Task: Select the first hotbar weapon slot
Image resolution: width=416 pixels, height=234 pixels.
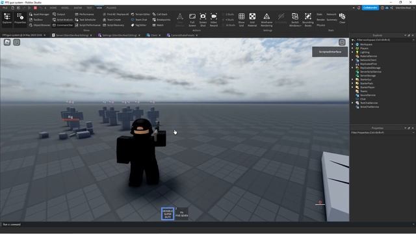Action: pos(168,214)
